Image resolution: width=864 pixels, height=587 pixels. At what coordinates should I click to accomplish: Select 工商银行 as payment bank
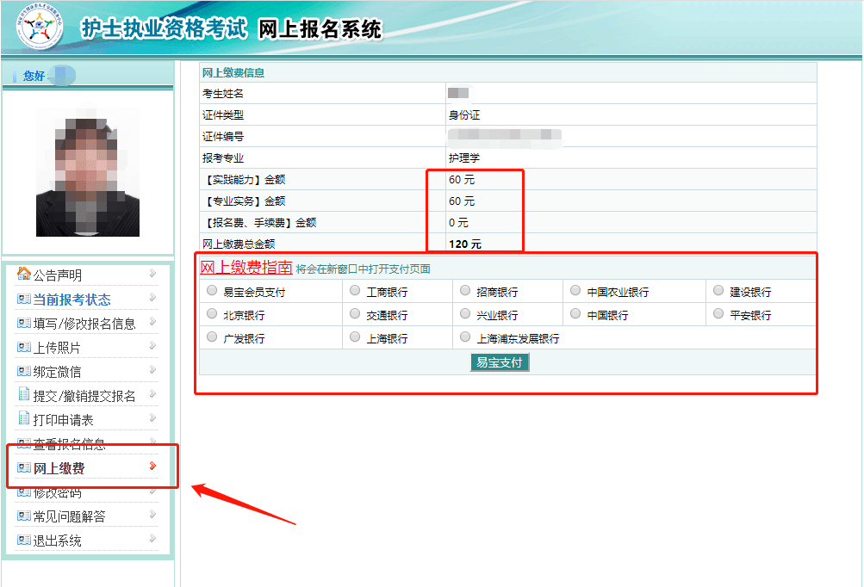(x=352, y=290)
